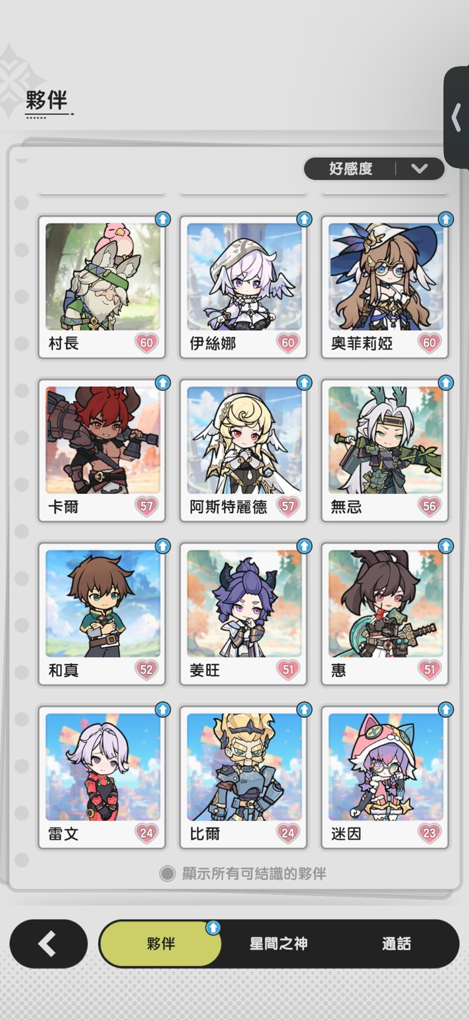Tap the upgrade arrow badge on 伊絲娜 card
Viewport: 469px width, 1020px height.
pyautogui.click(x=304, y=219)
